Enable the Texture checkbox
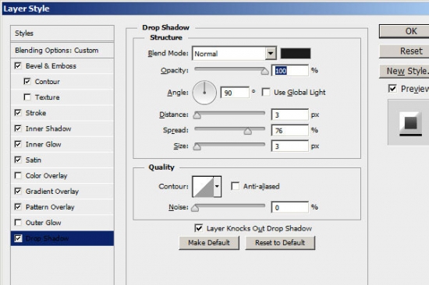Screen dimensions: 429x285 27,97
